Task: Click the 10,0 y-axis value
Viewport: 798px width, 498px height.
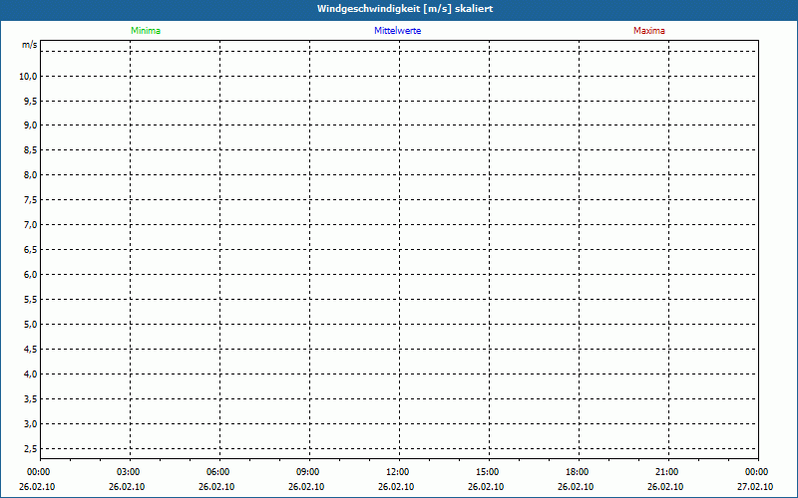Action: (x=29, y=77)
